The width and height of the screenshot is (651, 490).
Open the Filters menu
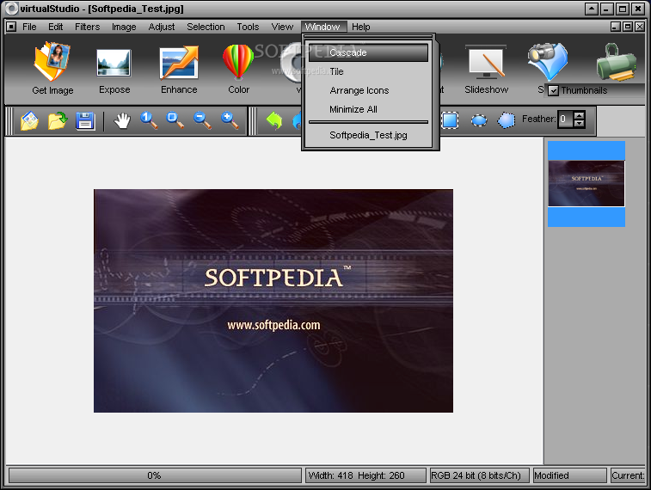[87, 27]
